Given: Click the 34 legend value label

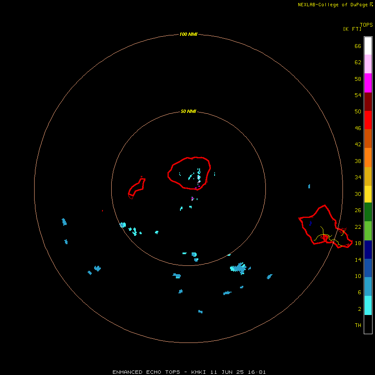Looking at the screenshot, I should (x=358, y=177).
